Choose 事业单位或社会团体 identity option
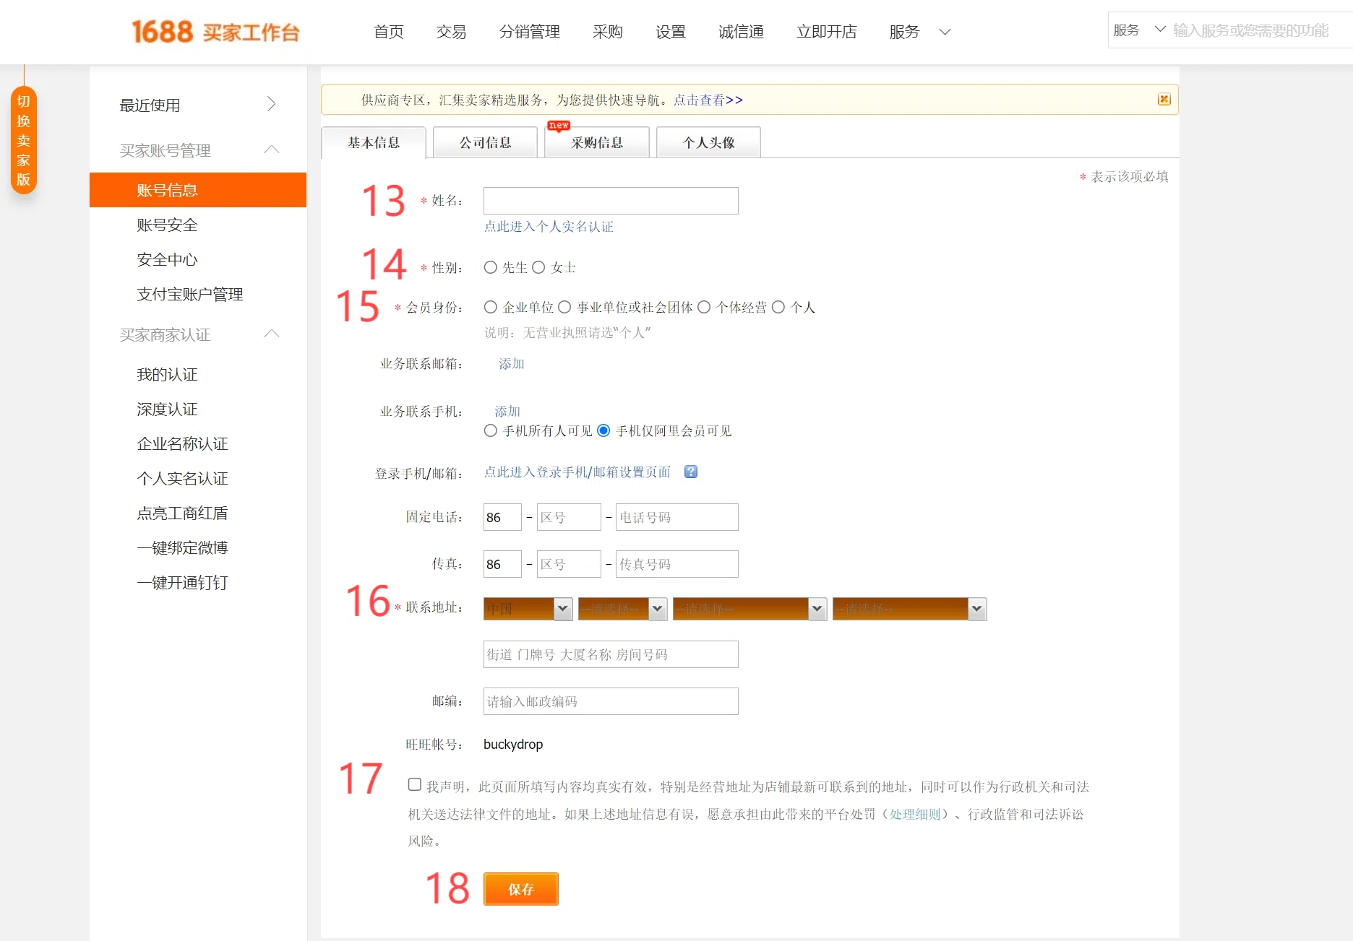The height and width of the screenshot is (941, 1353). coord(564,307)
